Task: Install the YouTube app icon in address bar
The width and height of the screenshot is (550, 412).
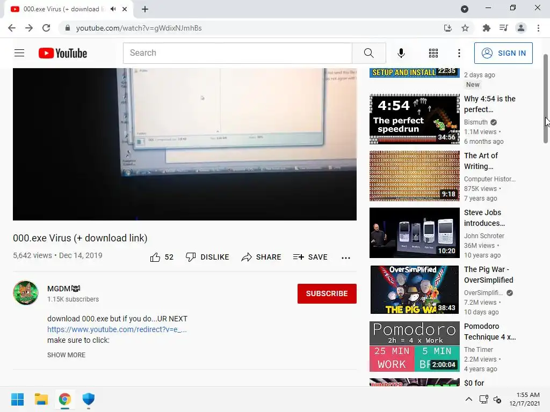Action: tap(447, 28)
